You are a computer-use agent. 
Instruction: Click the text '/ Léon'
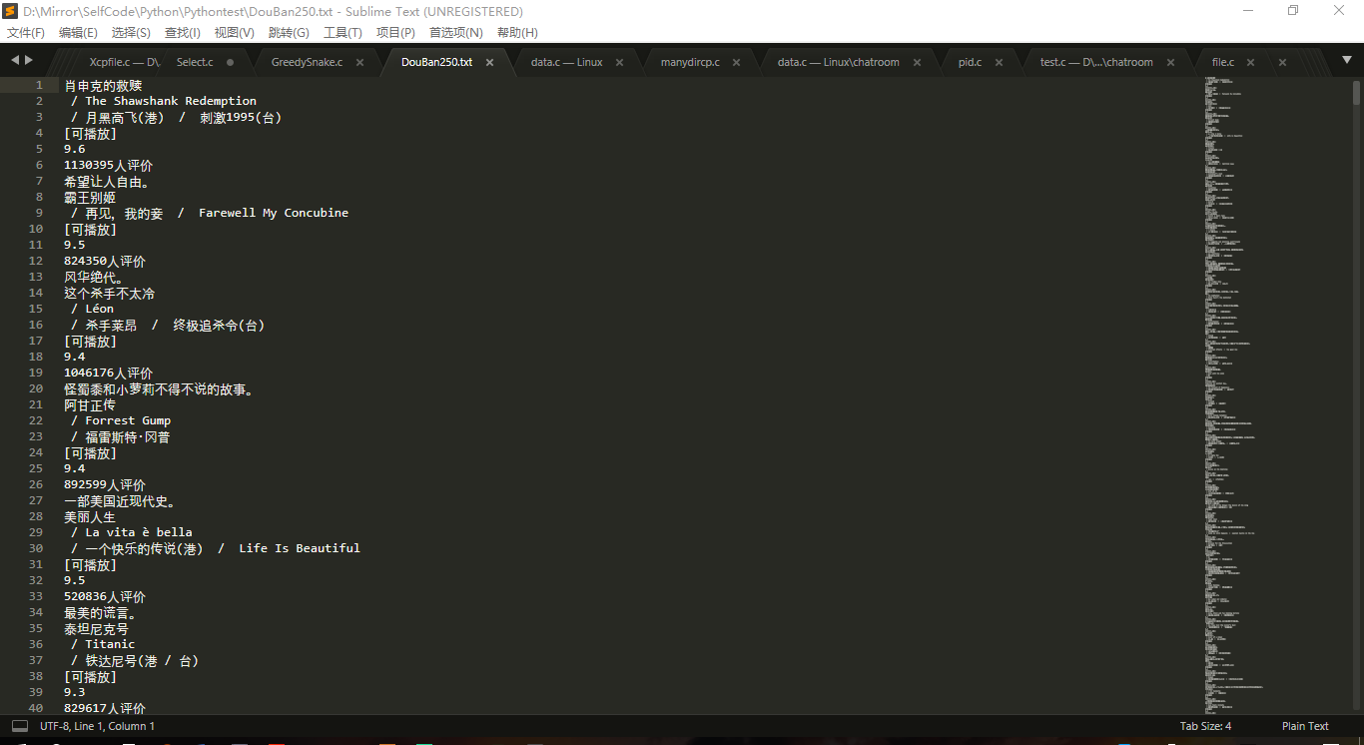(92, 309)
